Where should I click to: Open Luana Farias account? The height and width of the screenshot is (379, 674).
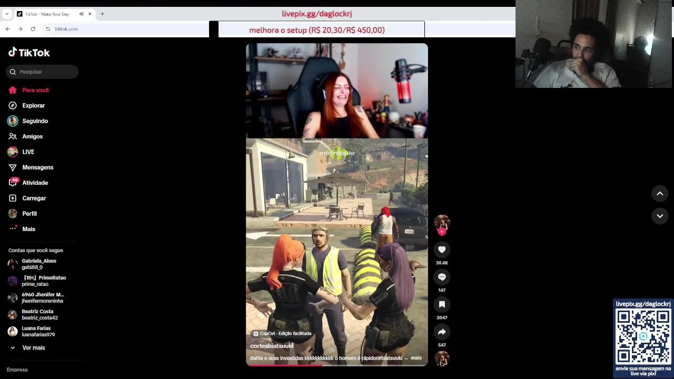32,331
